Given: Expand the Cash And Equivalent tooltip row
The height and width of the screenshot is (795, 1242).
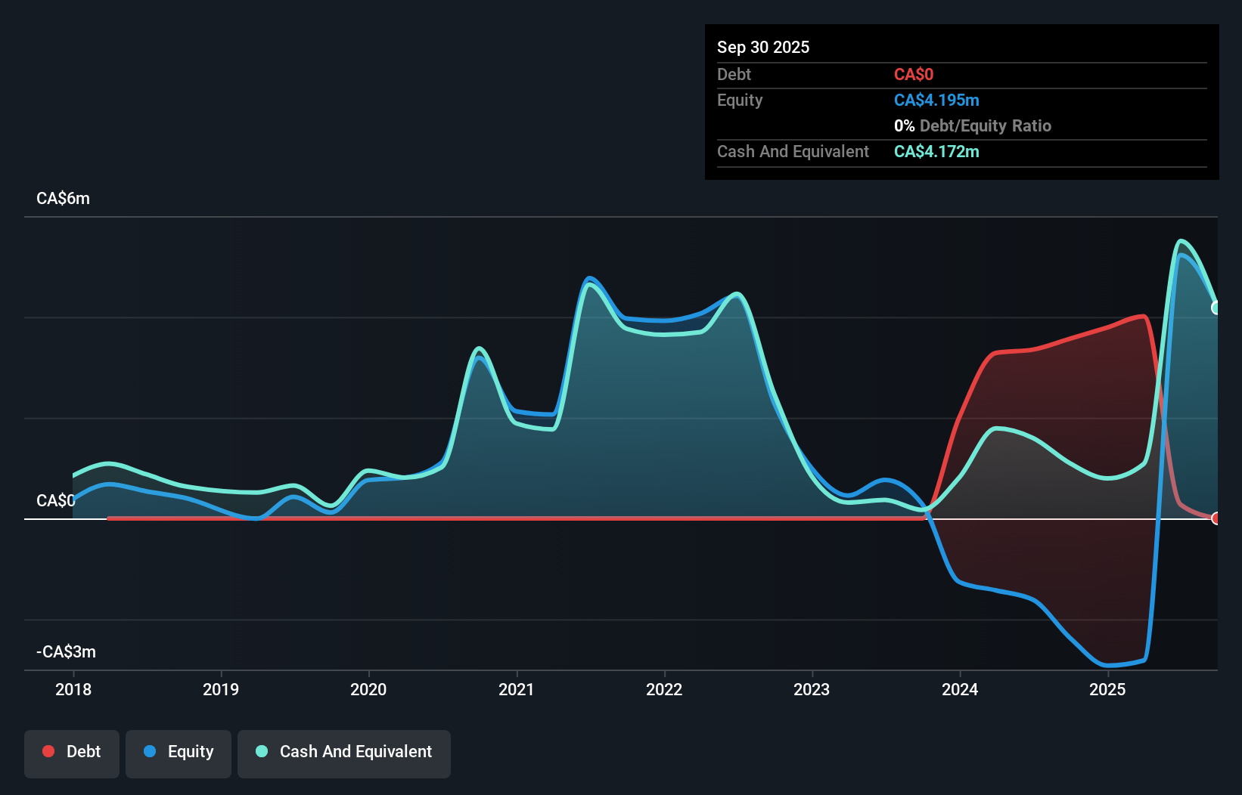Looking at the screenshot, I should pos(792,151).
